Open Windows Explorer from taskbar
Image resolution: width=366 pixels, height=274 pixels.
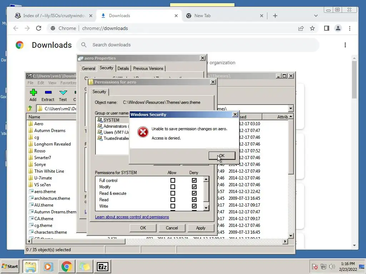[31, 266]
